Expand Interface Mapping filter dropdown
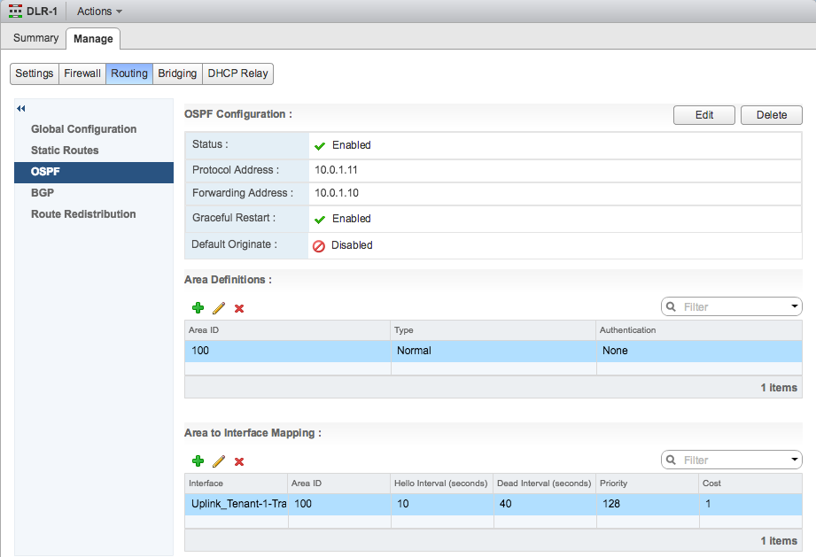Image resolution: width=816 pixels, height=557 pixels. point(794,460)
